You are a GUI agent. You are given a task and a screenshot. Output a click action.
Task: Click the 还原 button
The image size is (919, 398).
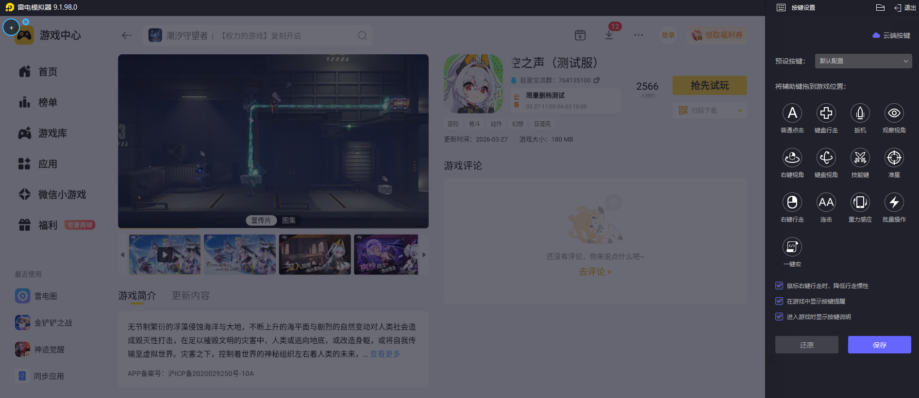pos(806,345)
